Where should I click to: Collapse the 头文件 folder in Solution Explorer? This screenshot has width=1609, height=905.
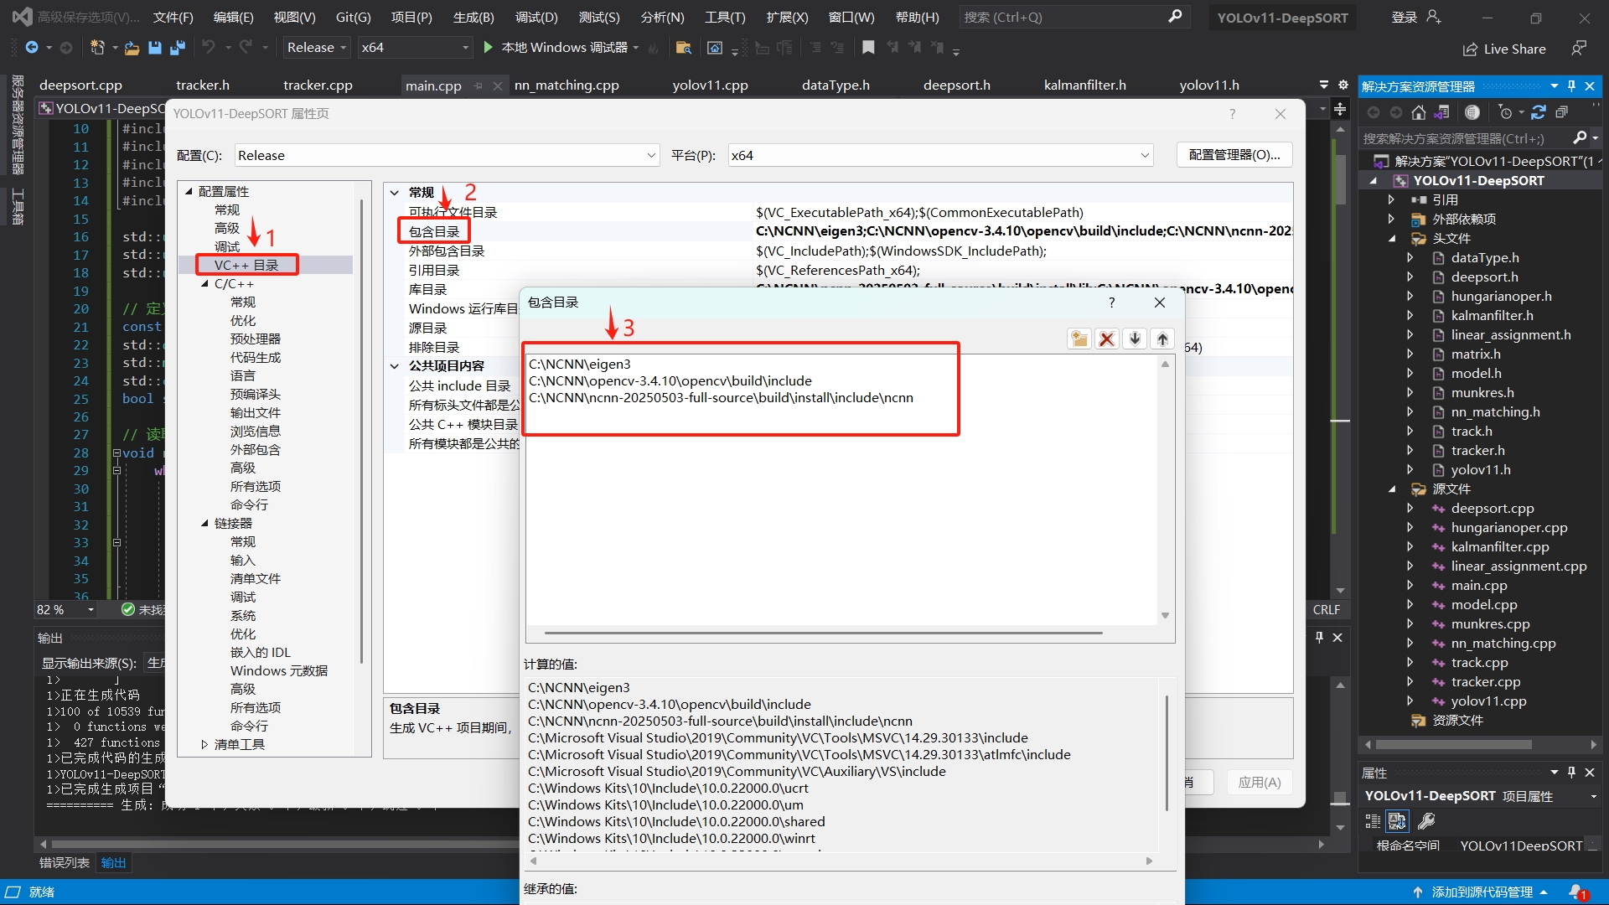point(1392,239)
